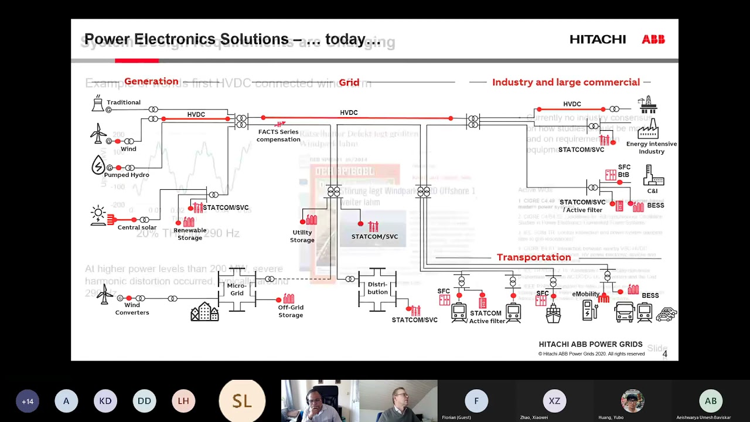Click the video feed with man wearing headset
750x422 pixels.
[320, 401]
